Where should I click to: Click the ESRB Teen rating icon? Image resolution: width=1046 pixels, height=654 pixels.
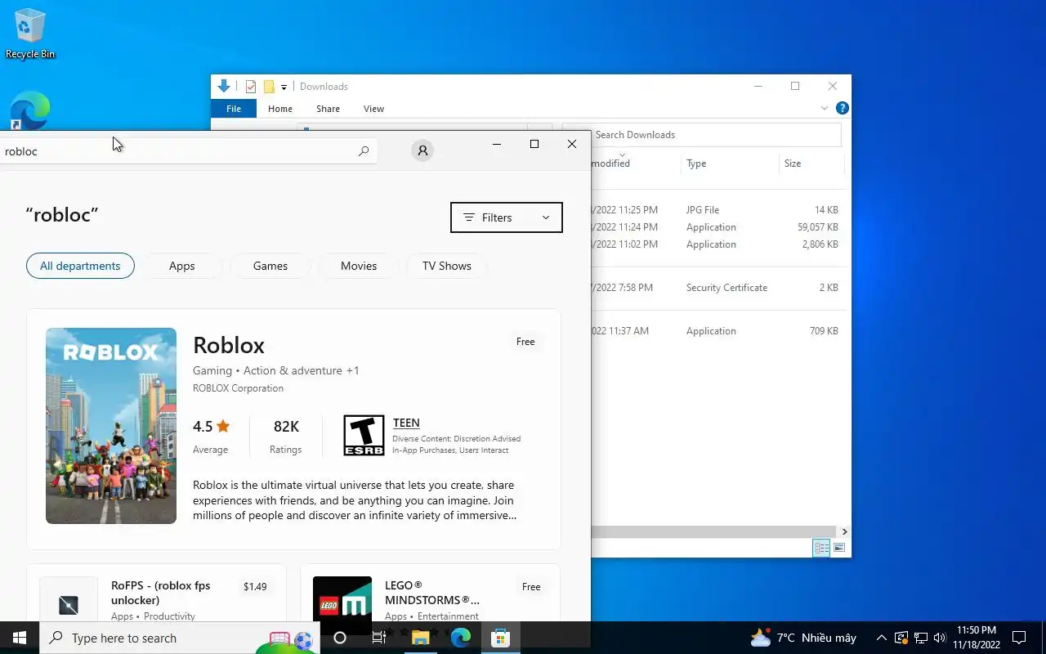364,435
